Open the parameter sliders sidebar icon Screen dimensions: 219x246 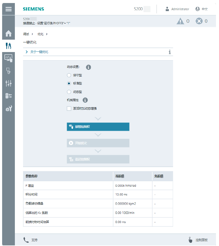point(8,83)
